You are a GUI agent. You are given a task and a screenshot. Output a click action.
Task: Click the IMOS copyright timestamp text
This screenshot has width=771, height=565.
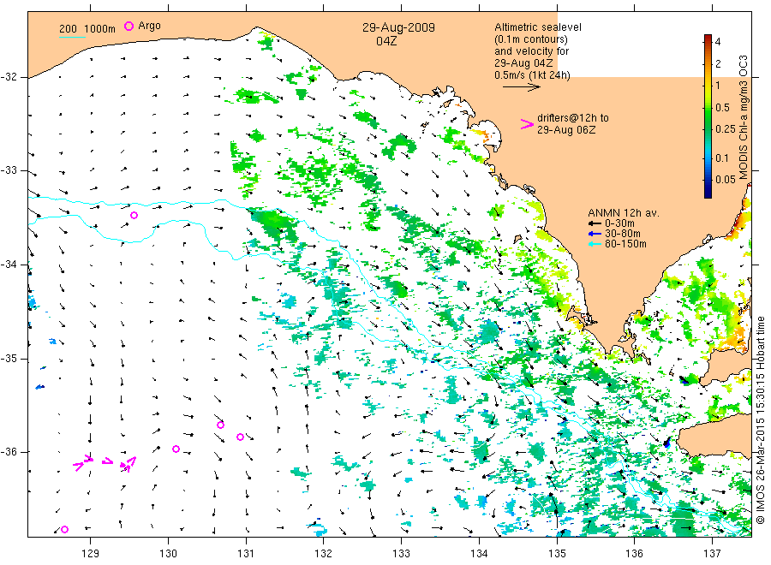point(761,420)
